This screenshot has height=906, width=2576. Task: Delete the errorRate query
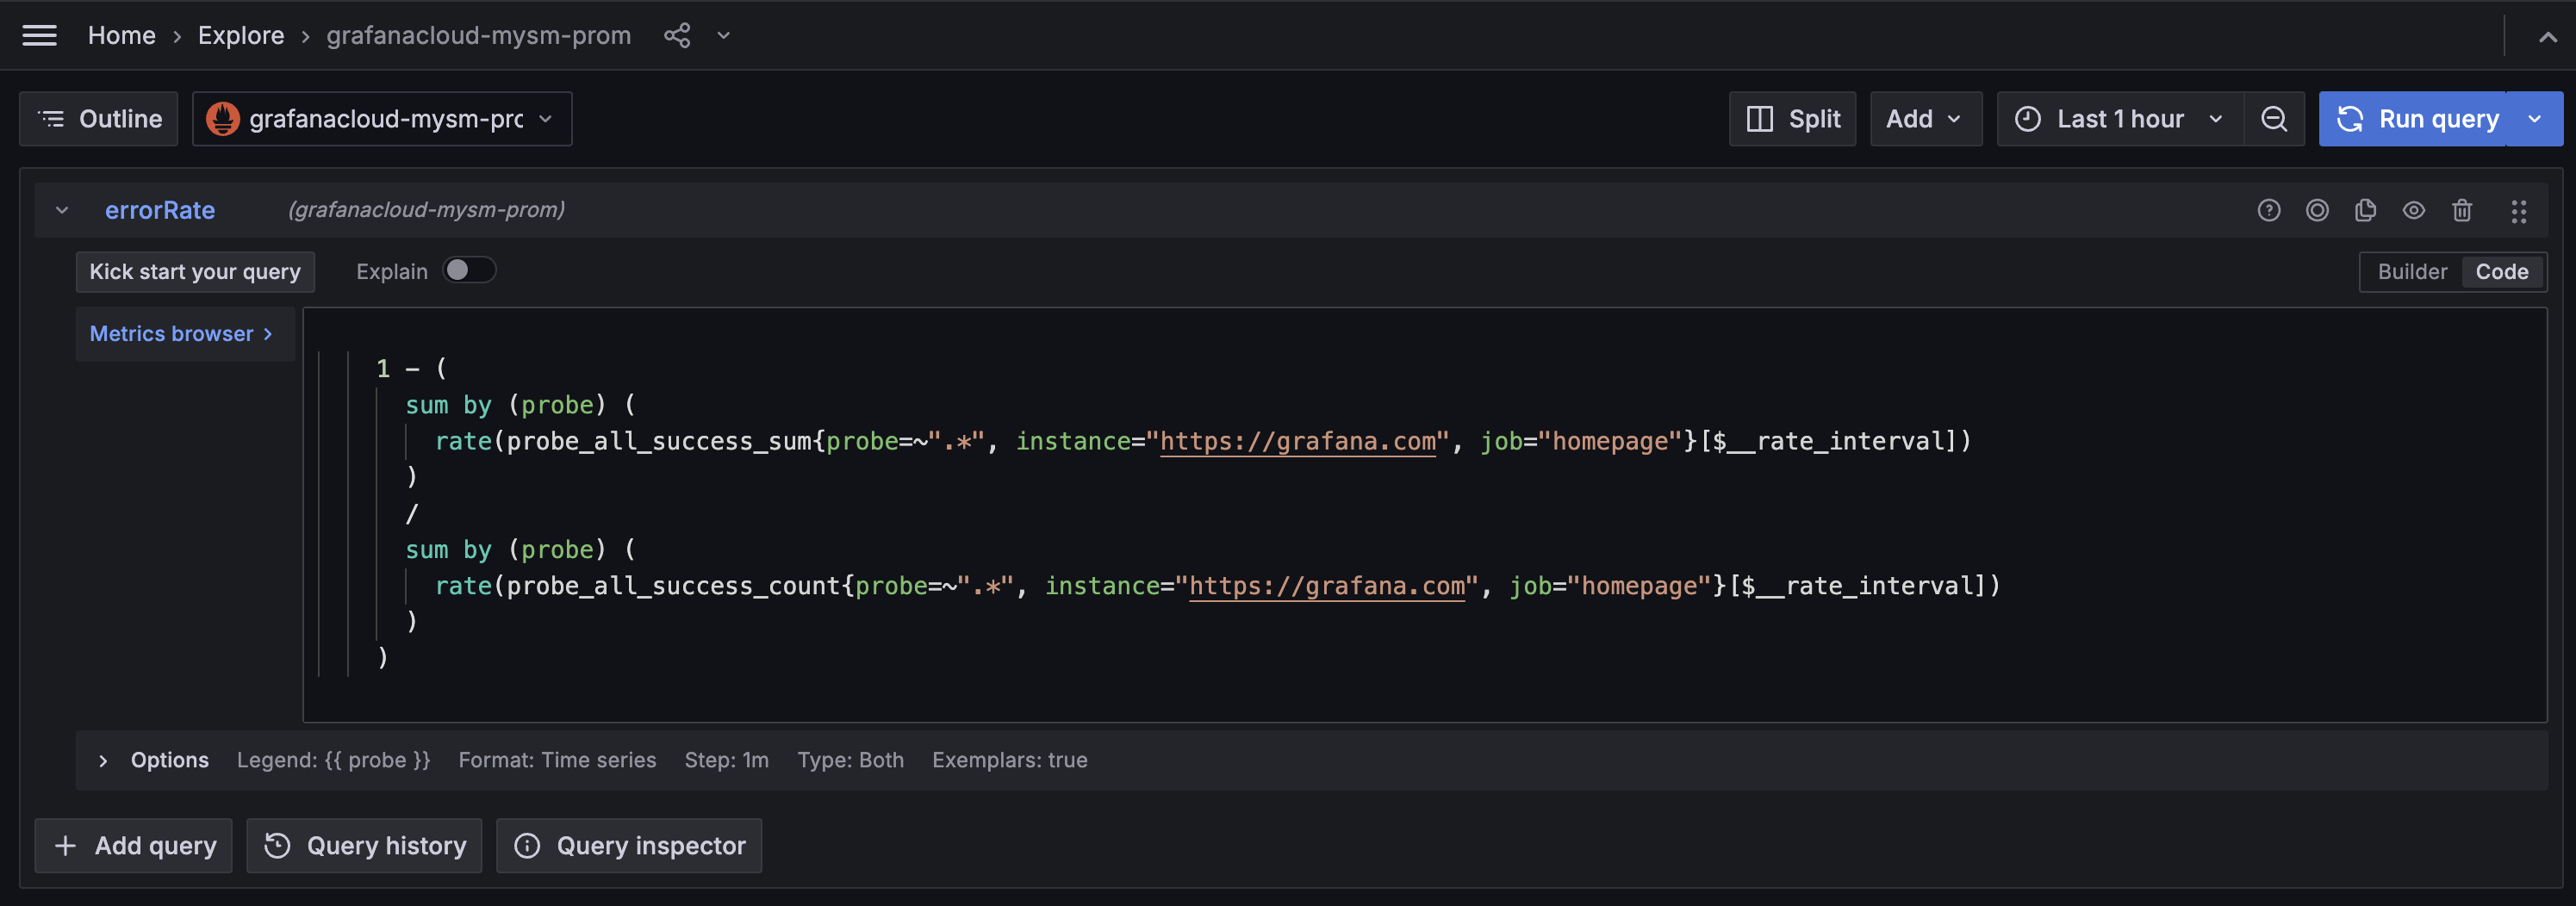pos(2462,210)
